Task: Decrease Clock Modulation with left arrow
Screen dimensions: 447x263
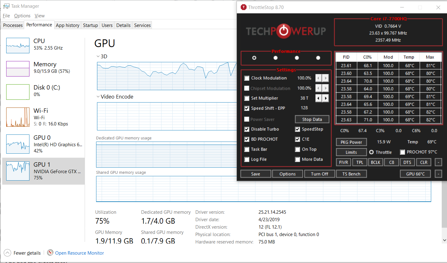Action: (319, 78)
